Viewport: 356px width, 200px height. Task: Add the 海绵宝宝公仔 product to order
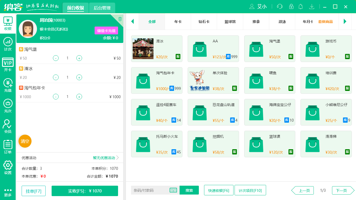270,112
